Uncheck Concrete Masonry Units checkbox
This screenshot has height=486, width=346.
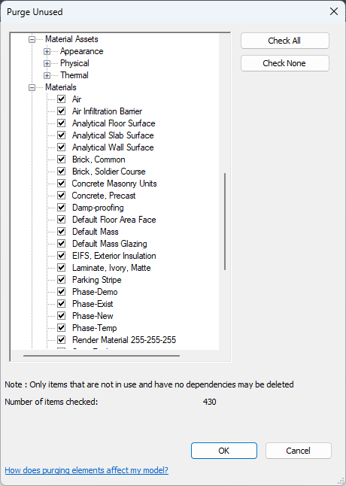click(x=62, y=184)
